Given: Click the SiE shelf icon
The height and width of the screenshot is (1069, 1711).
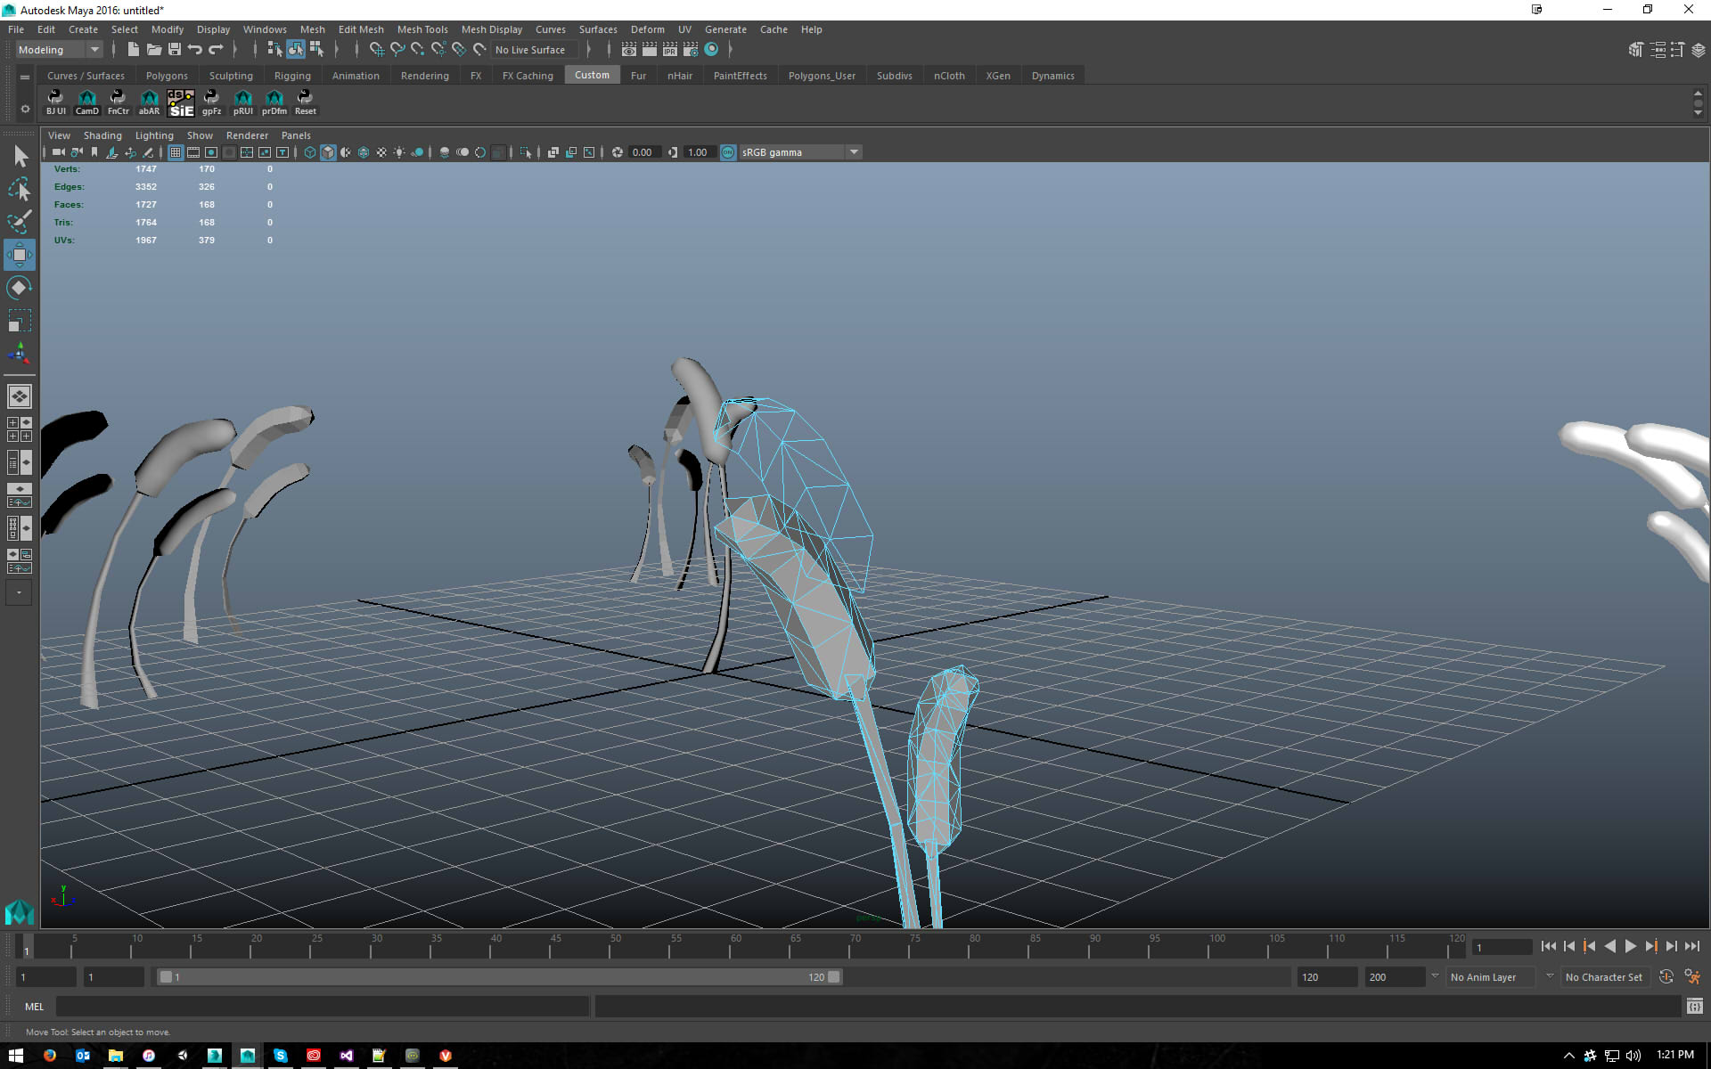Looking at the screenshot, I should 180,102.
